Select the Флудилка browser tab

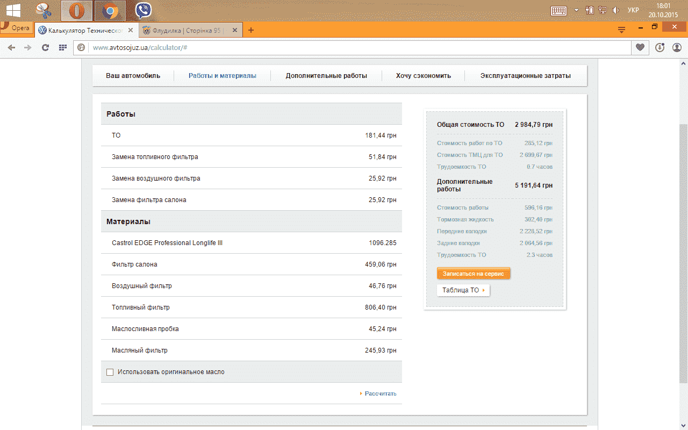186,30
